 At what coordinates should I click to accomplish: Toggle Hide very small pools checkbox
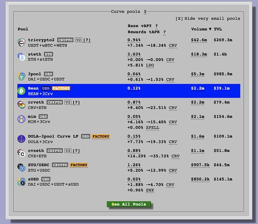179,19
